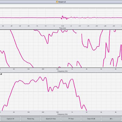Click the Time (ms) axis label
122x122 pixels.
pyautogui.click(x=63, y=28)
